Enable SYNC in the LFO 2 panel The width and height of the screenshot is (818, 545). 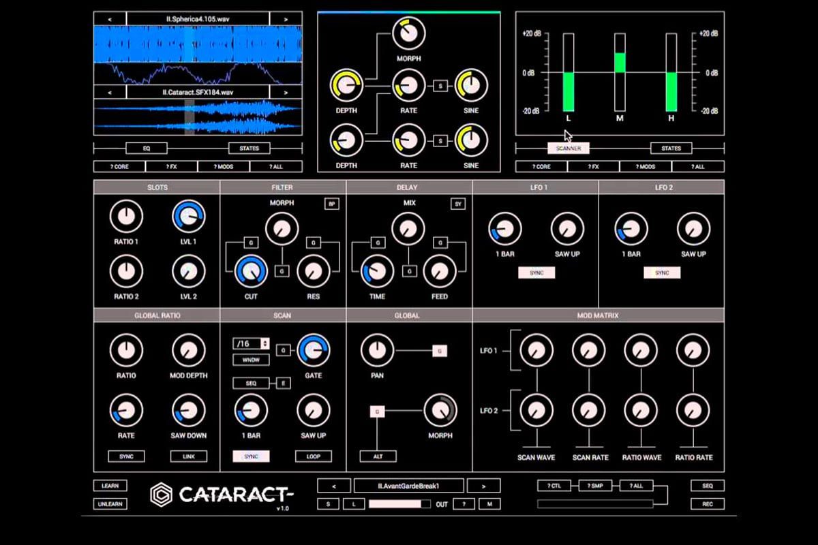tap(662, 272)
